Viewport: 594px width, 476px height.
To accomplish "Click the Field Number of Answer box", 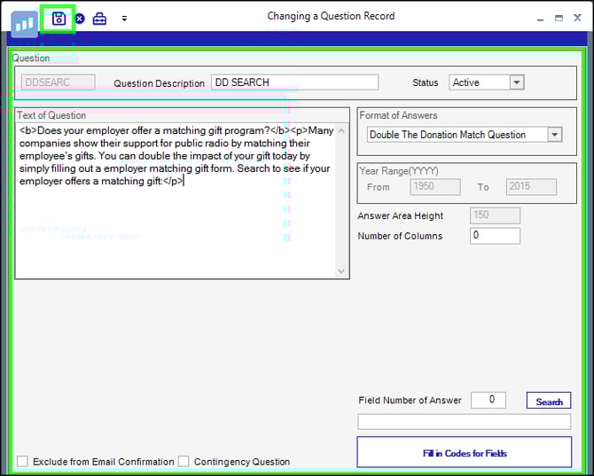I will tap(488, 401).
